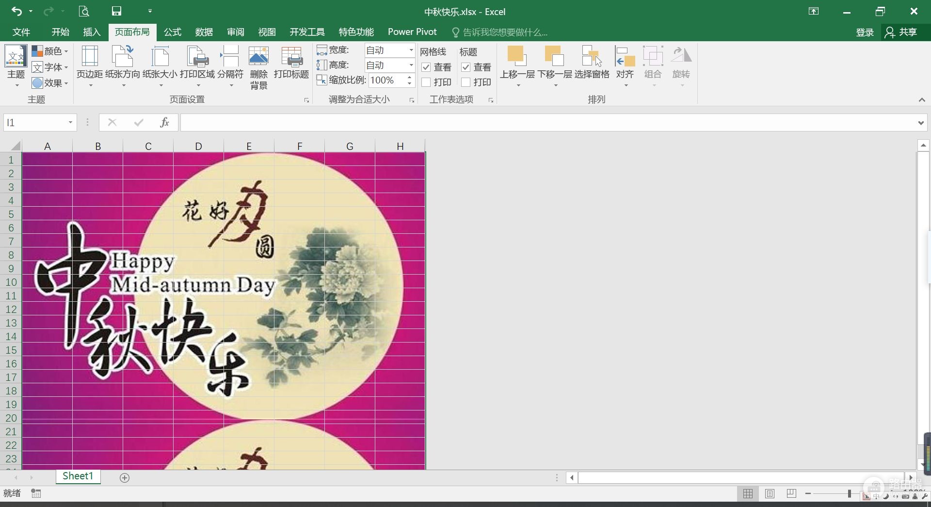Switch to Page Break Preview in status bar

click(x=791, y=493)
